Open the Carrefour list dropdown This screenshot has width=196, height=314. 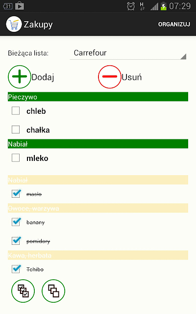click(x=128, y=53)
